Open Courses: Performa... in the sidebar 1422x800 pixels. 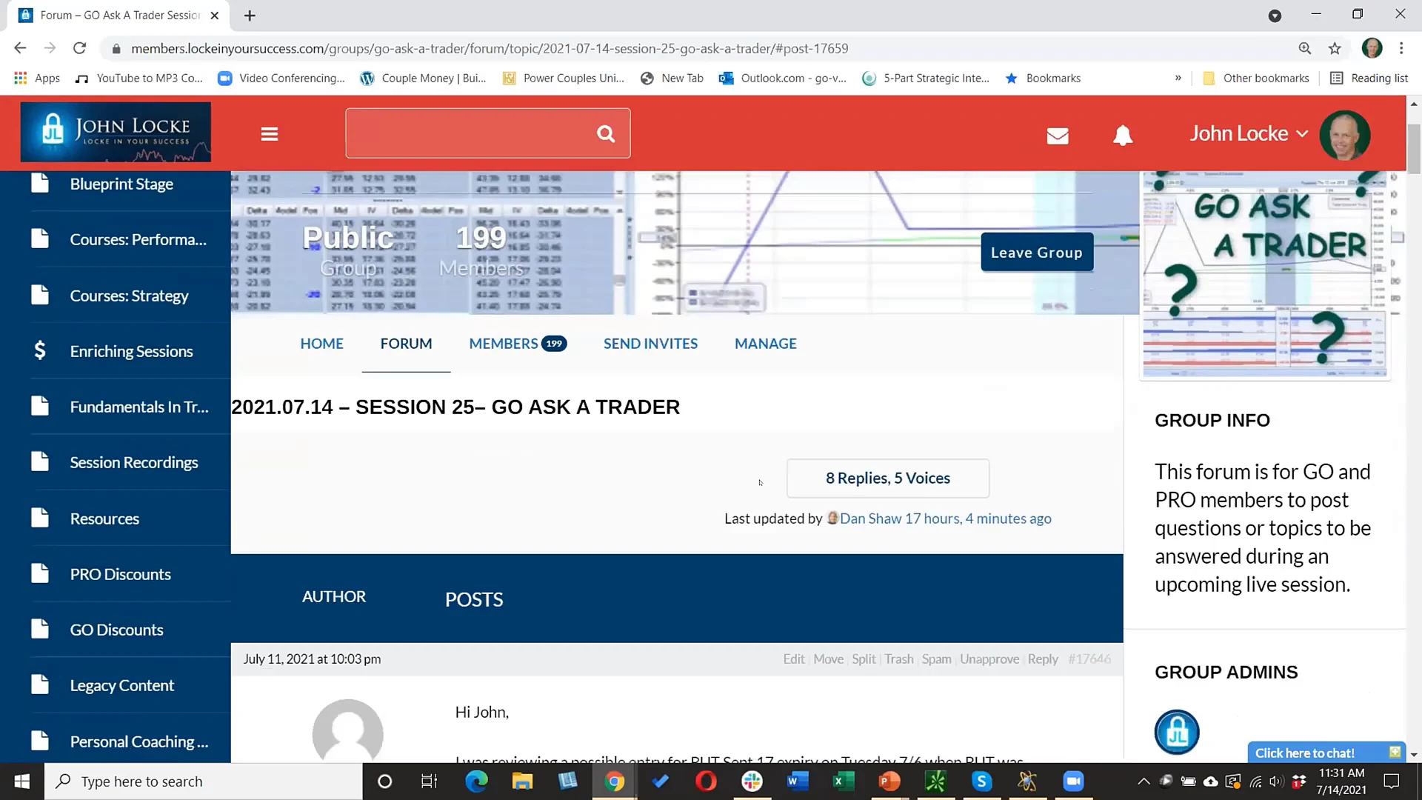(138, 239)
